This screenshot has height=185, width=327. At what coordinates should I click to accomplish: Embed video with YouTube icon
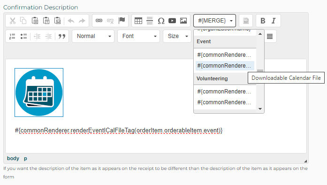[x=172, y=21]
